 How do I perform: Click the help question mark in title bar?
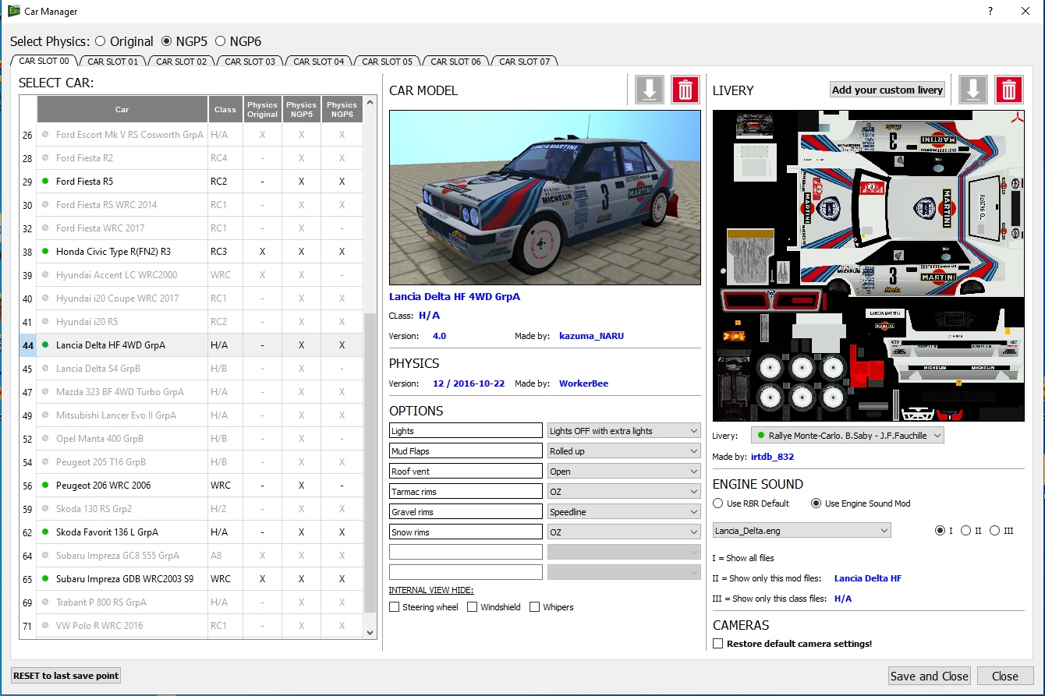coord(990,11)
